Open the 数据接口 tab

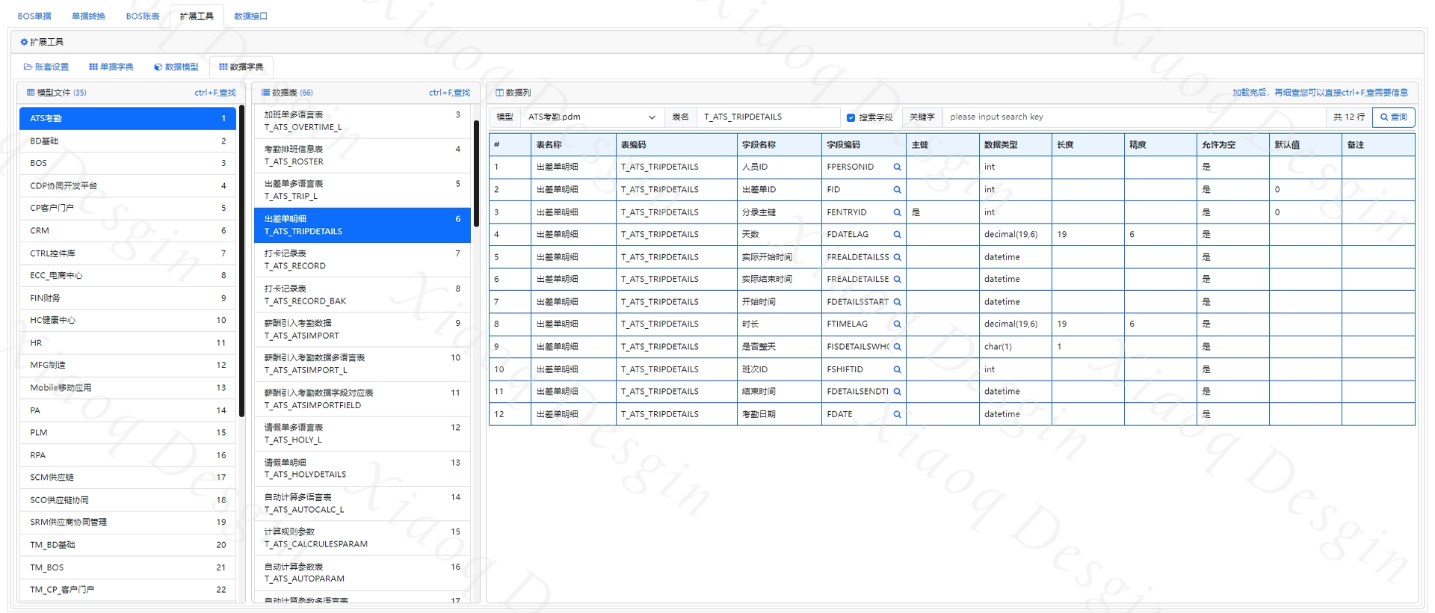coord(250,16)
